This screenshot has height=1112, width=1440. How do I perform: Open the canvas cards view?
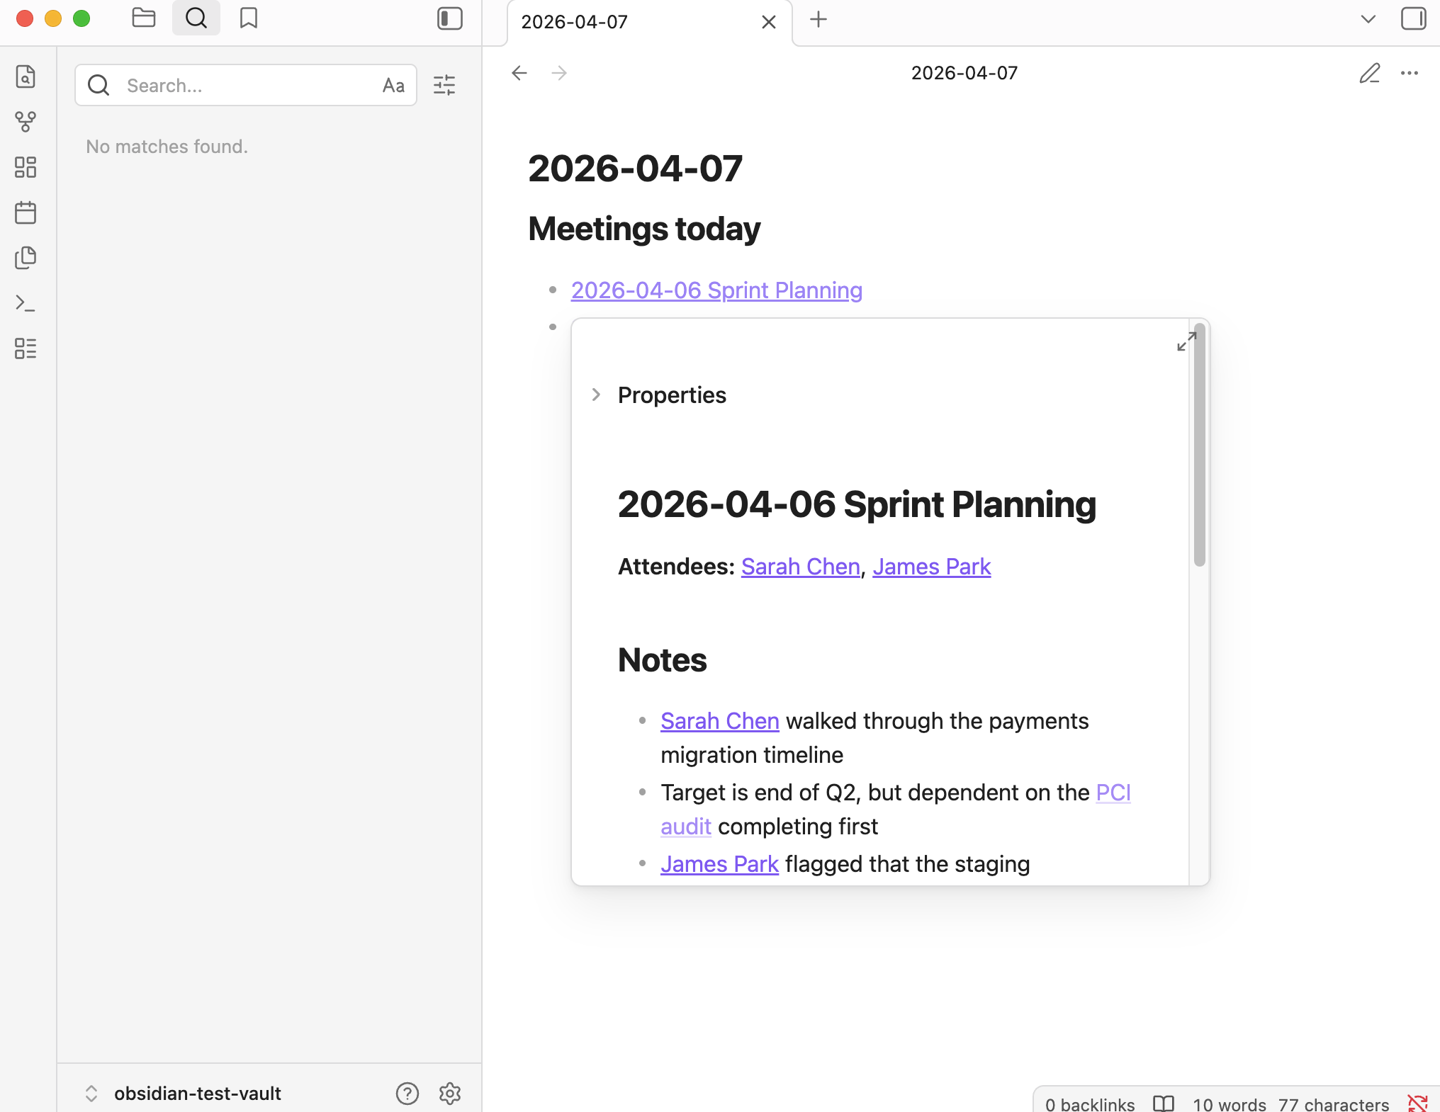tap(26, 168)
